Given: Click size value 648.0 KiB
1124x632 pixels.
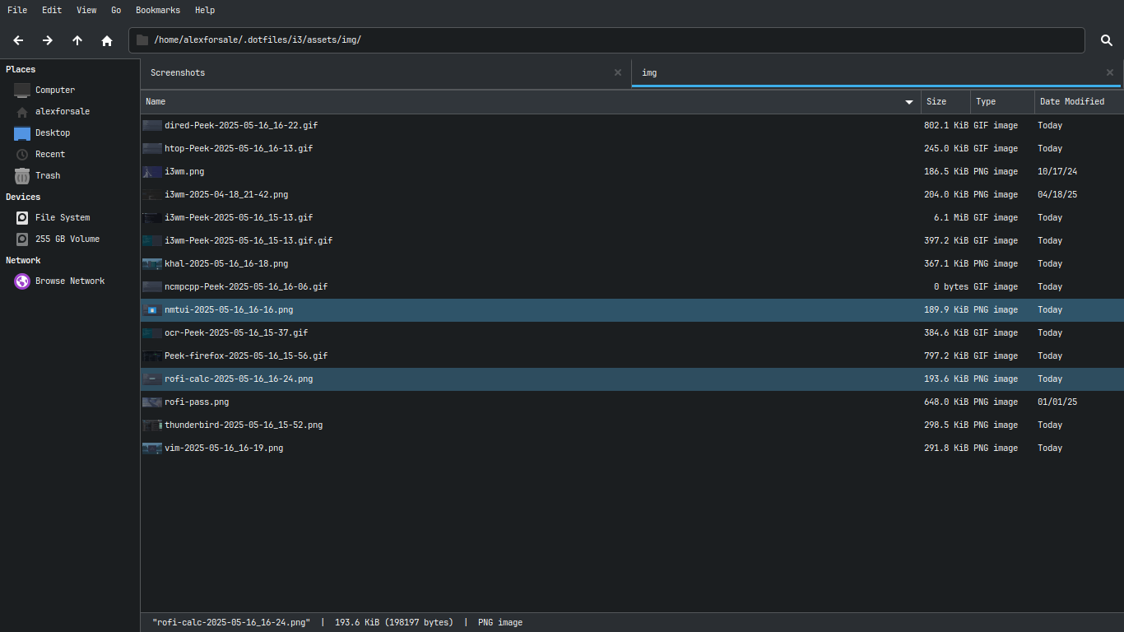Looking at the screenshot, I should click(x=945, y=402).
